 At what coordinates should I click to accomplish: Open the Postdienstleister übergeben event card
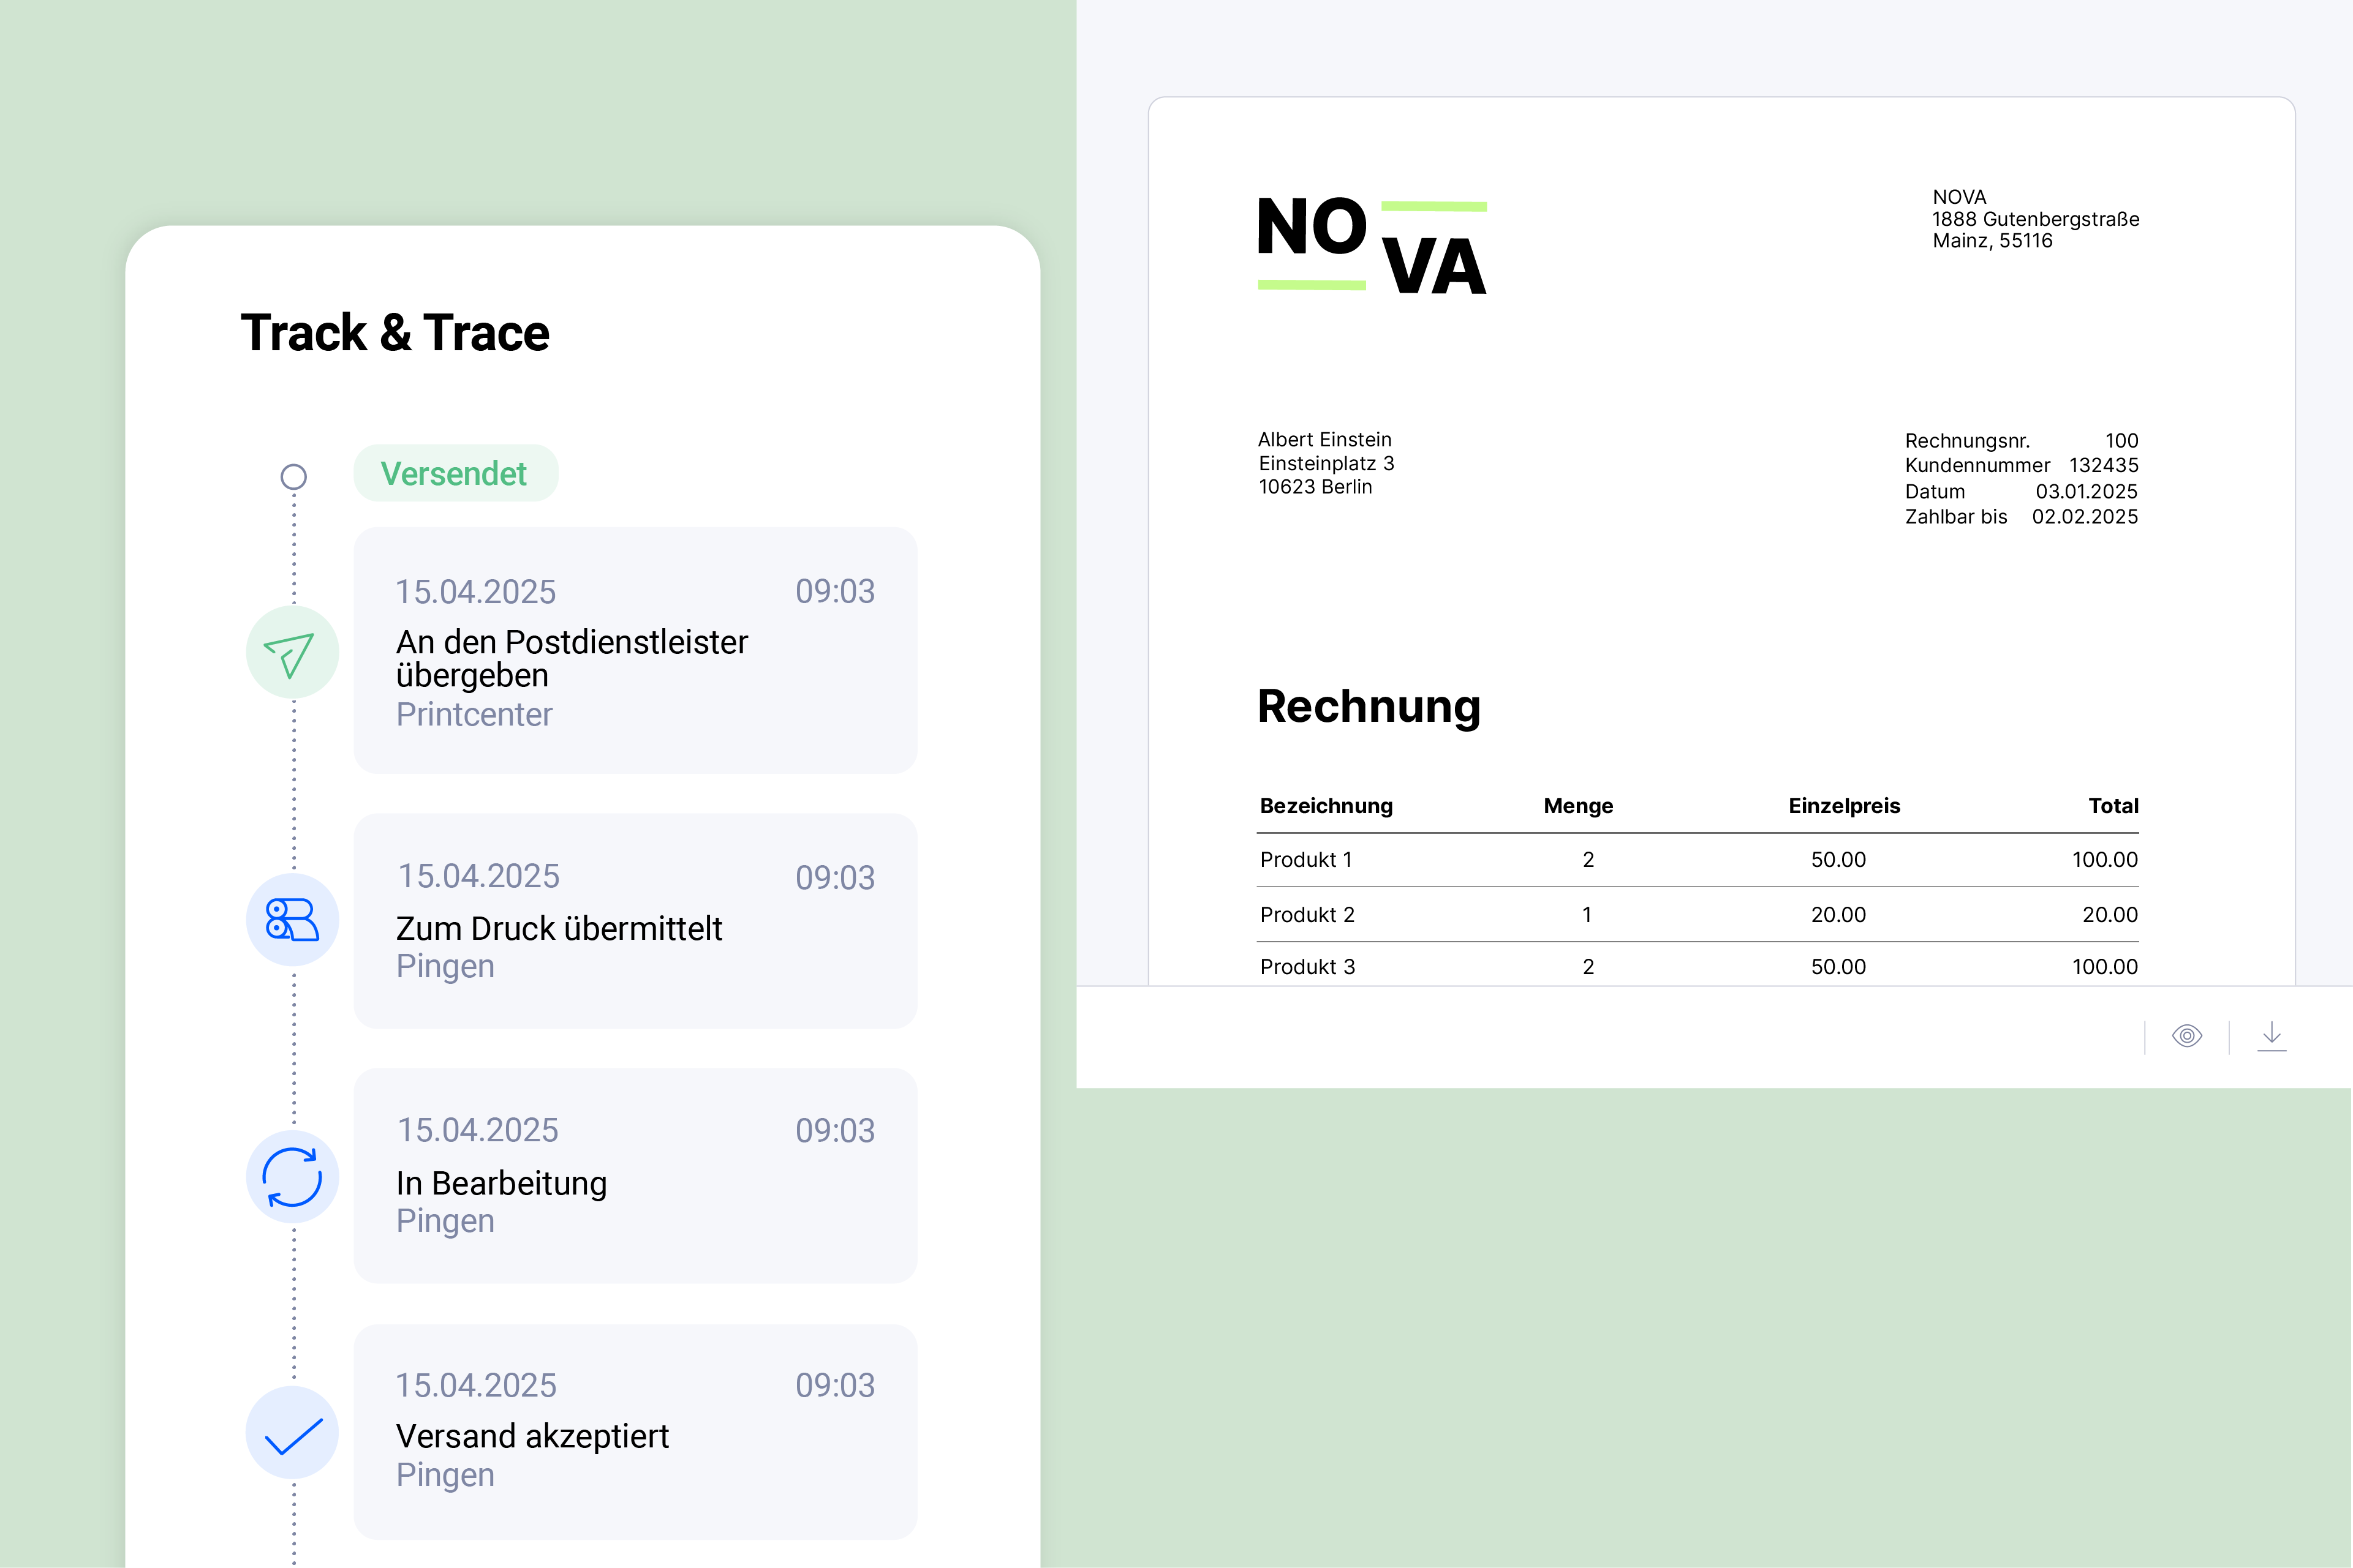pos(634,651)
